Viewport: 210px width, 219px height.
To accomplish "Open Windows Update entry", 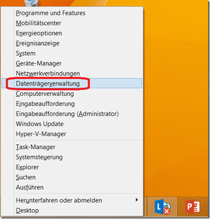I will coord(72,124).
